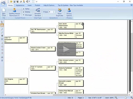Click the save disk quick-access icon
The image size is (133, 99).
tap(14, 1)
